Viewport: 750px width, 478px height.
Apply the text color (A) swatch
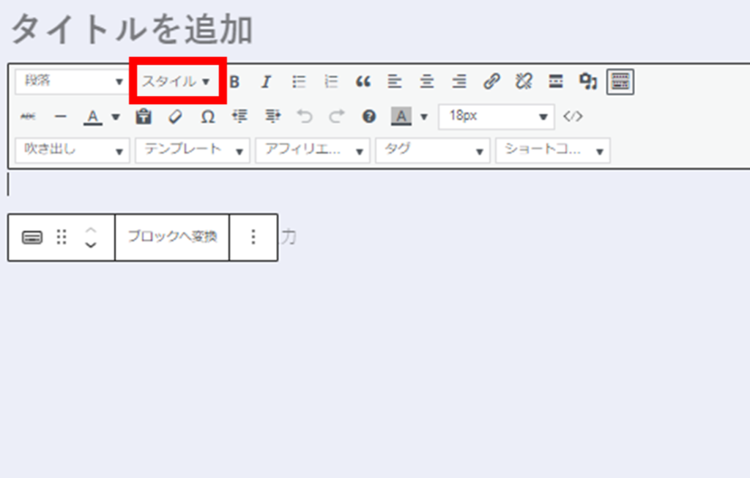pyautogui.click(x=92, y=116)
